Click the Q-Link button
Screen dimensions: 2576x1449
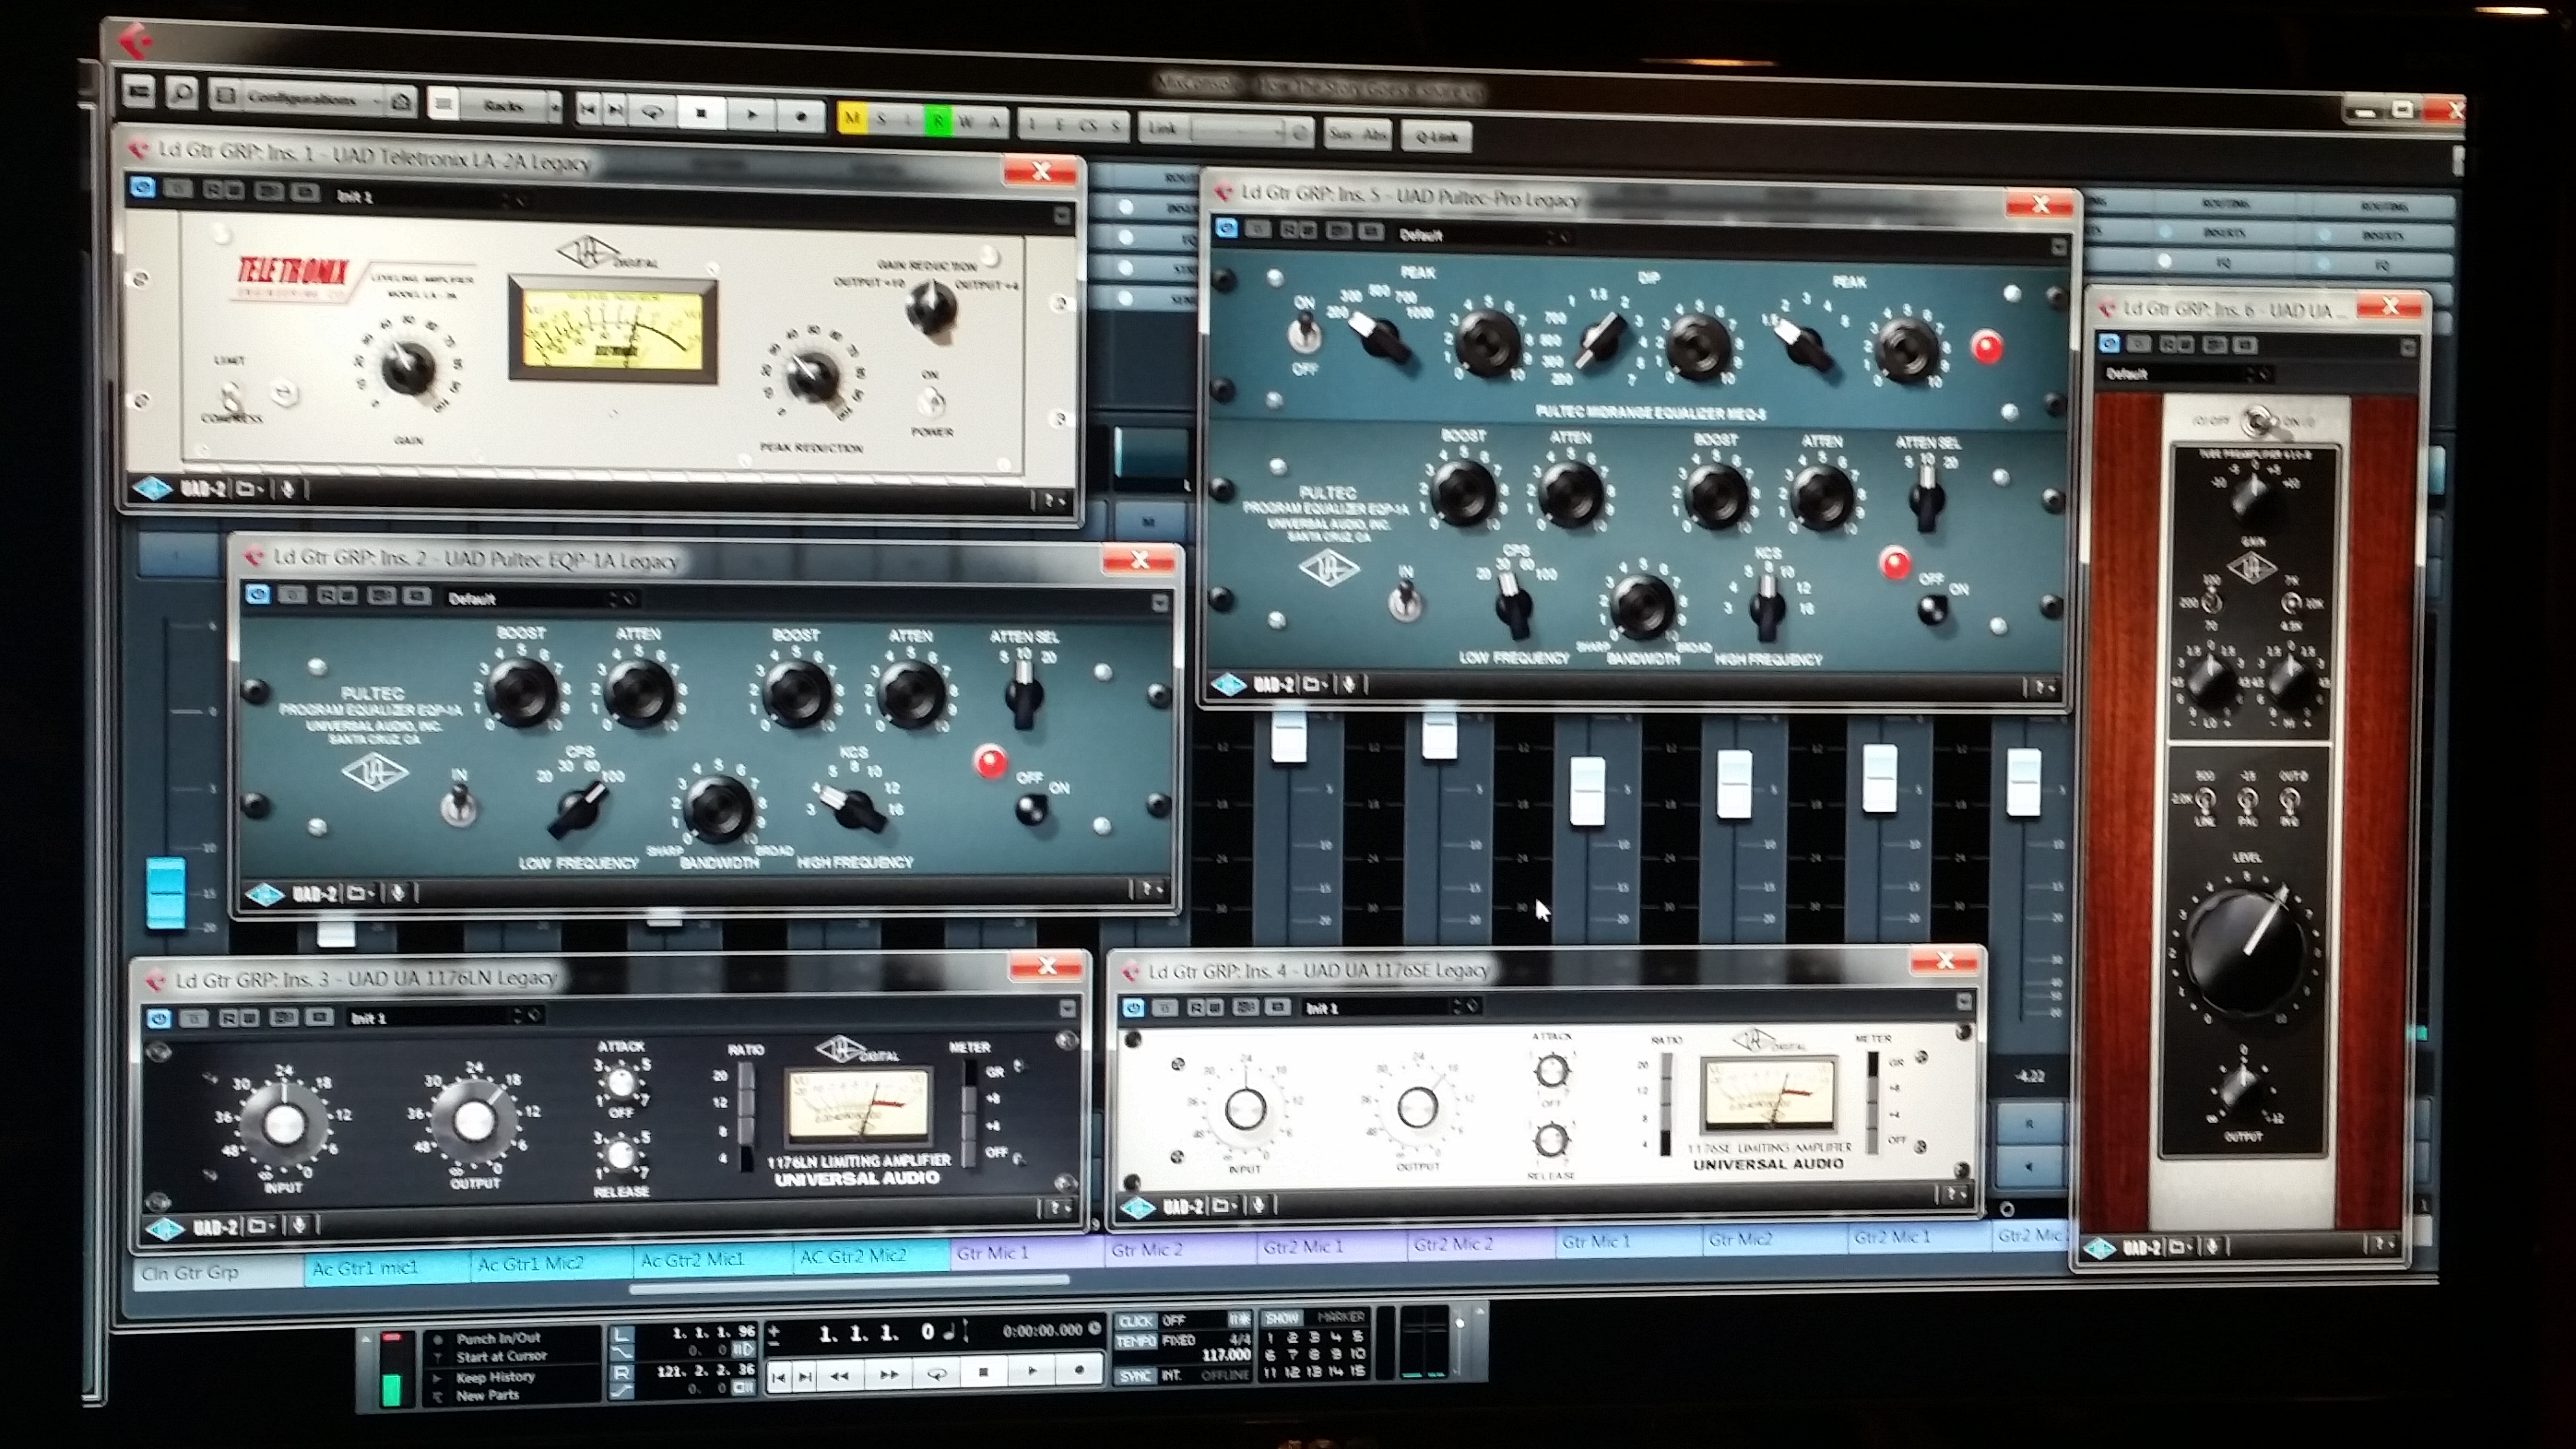point(1437,136)
